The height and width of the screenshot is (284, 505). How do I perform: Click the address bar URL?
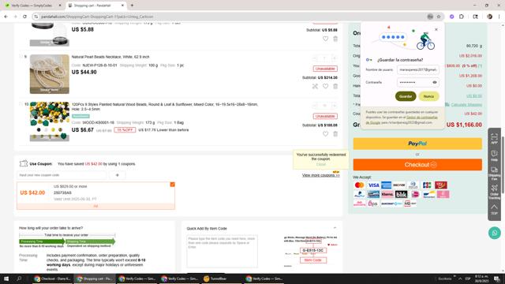97,17
